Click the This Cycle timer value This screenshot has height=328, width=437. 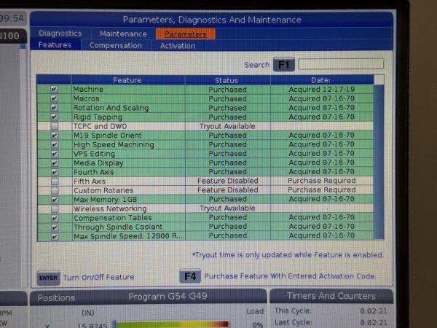(x=374, y=311)
